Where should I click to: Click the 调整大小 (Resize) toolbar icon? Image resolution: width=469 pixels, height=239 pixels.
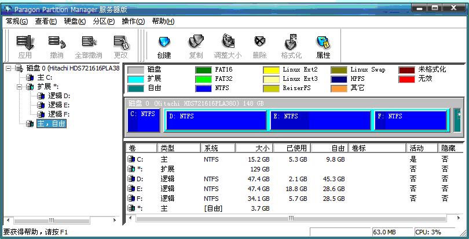point(228,42)
